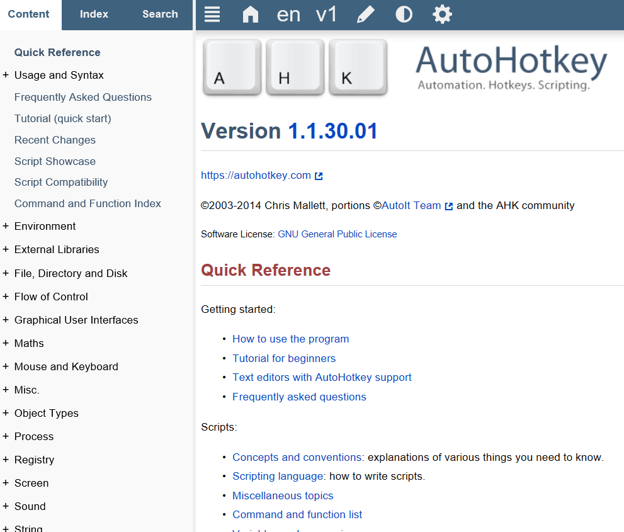Expand the Process section
This screenshot has height=532, width=624.
pos(6,436)
